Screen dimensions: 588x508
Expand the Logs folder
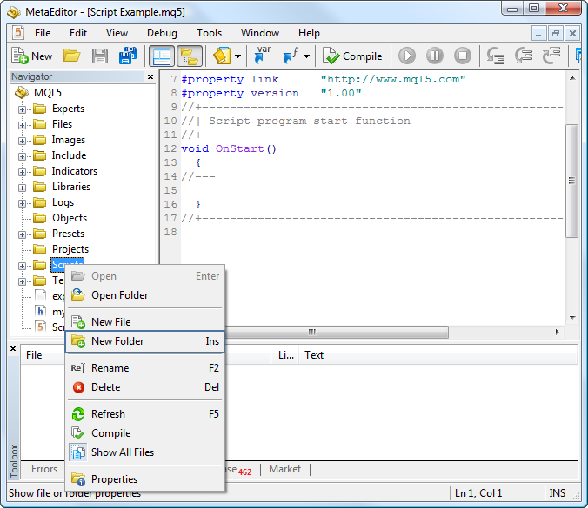[22, 203]
